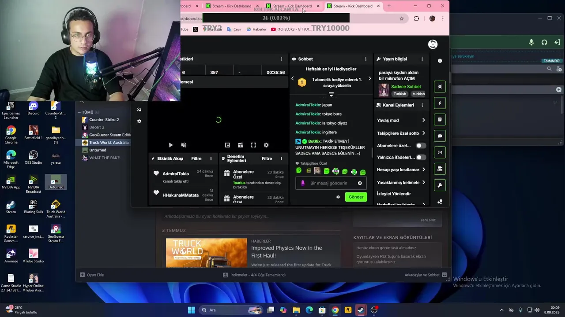This screenshot has width=565, height=317.
Task: Click the Sadece Sohbet category link
Action: point(406,87)
